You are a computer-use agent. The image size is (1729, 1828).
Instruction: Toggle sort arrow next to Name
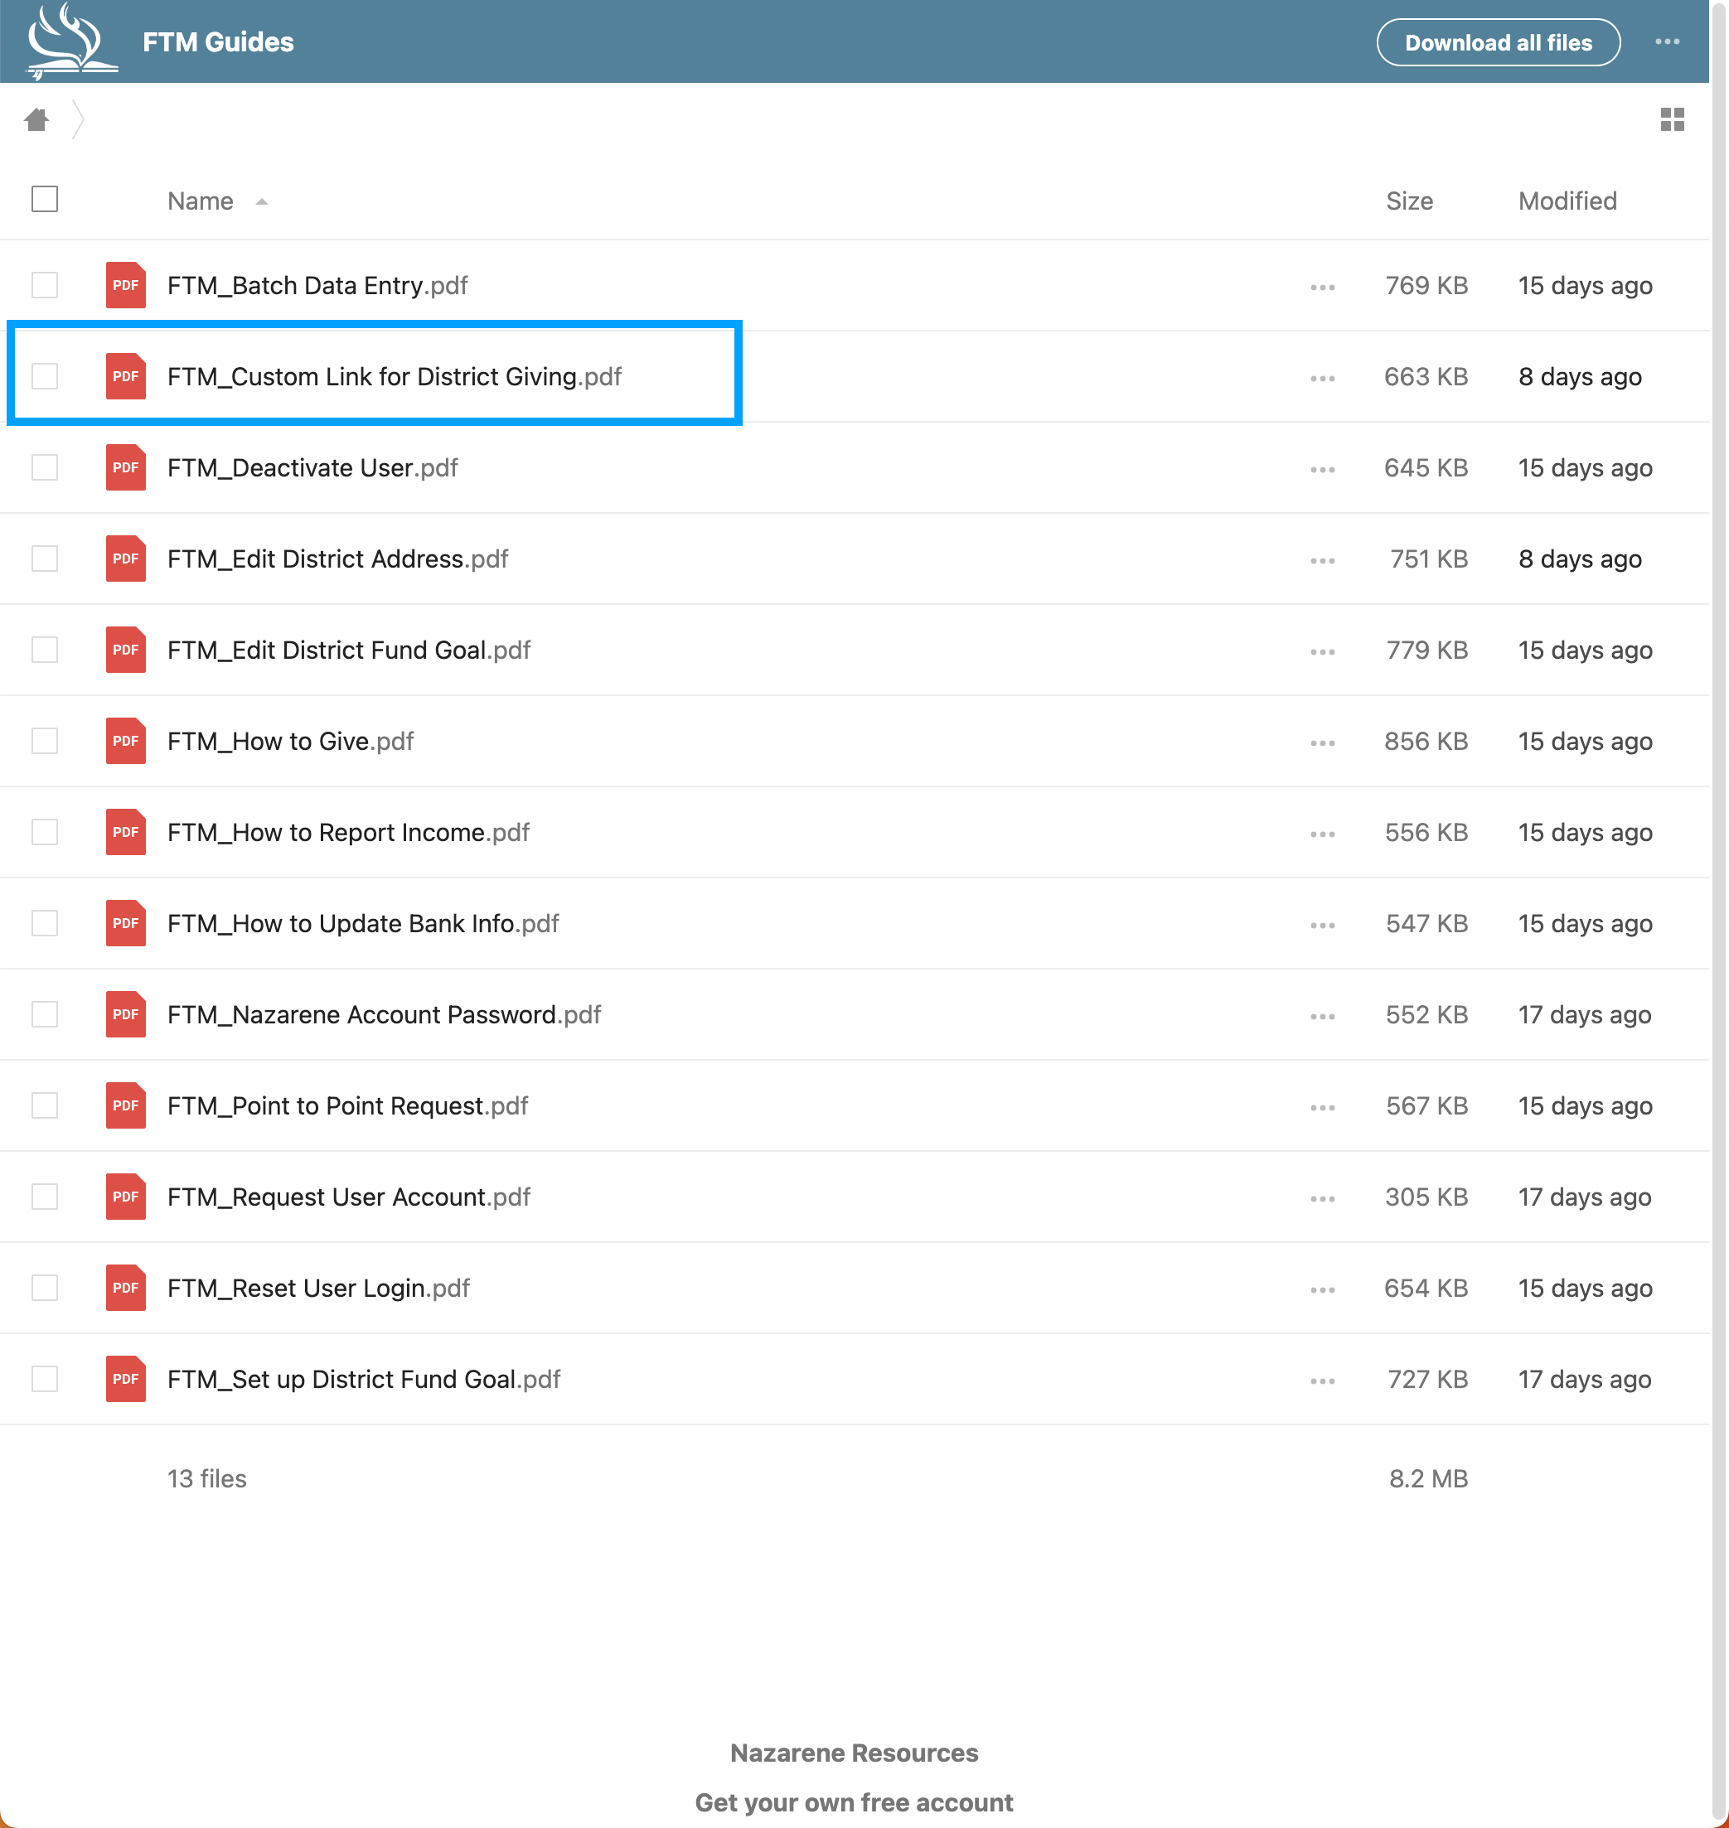point(262,202)
